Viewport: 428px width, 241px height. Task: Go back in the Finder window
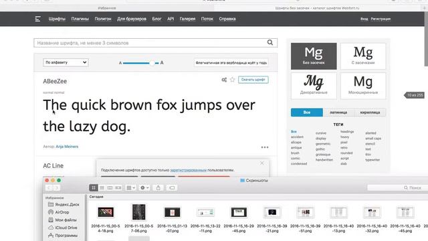[49, 187]
